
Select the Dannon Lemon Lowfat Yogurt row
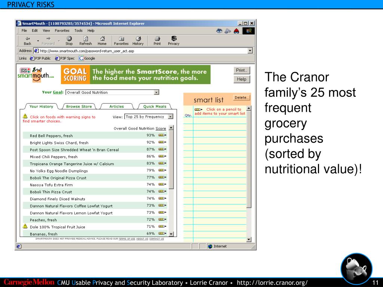(95, 213)
